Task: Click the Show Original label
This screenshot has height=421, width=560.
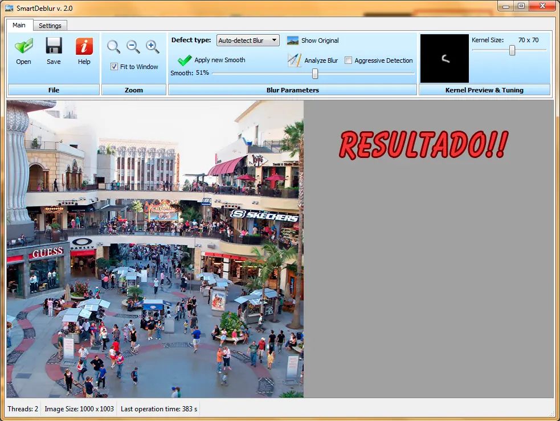Action: click(320, 41)
